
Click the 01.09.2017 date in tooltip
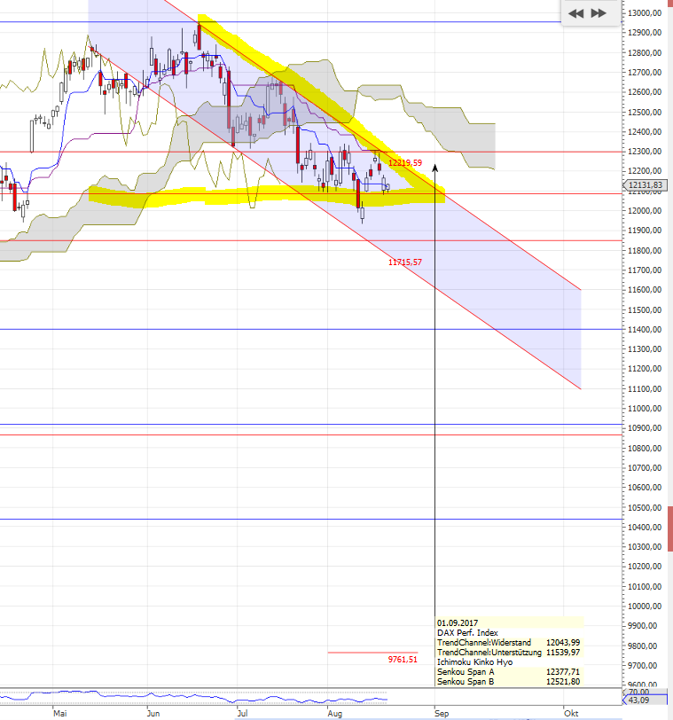click(458, 622)
